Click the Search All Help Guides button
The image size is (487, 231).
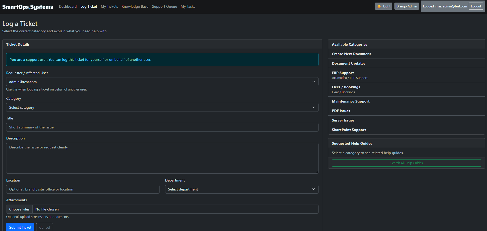[406, 163]
